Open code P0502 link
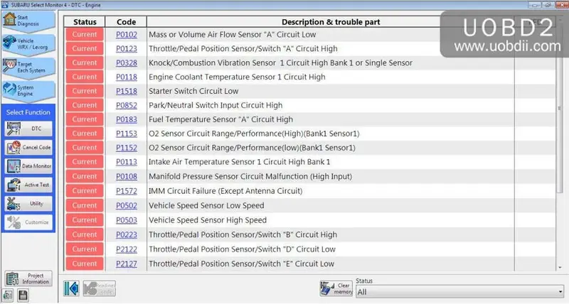Screen dimensions: 569x304 click(x=127, y=205)
